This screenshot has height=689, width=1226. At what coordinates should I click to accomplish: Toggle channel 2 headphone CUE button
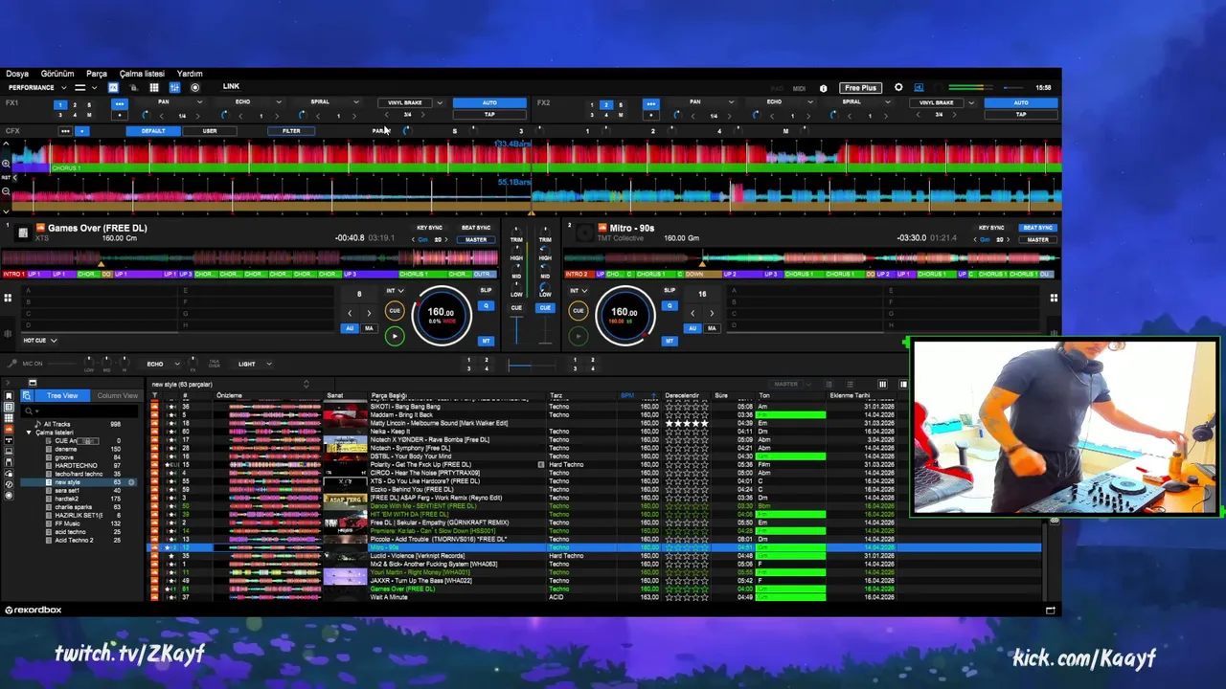click(545, 308)
